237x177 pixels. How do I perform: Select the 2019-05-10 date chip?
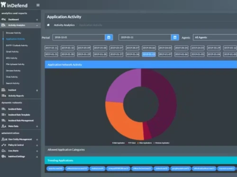pos(68,48)
